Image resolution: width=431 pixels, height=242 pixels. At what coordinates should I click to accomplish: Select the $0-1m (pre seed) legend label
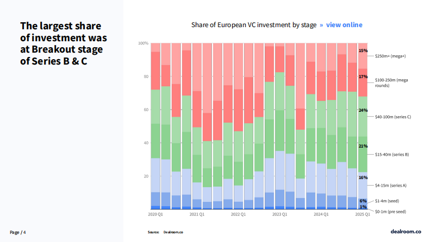(x=390, y=211)
